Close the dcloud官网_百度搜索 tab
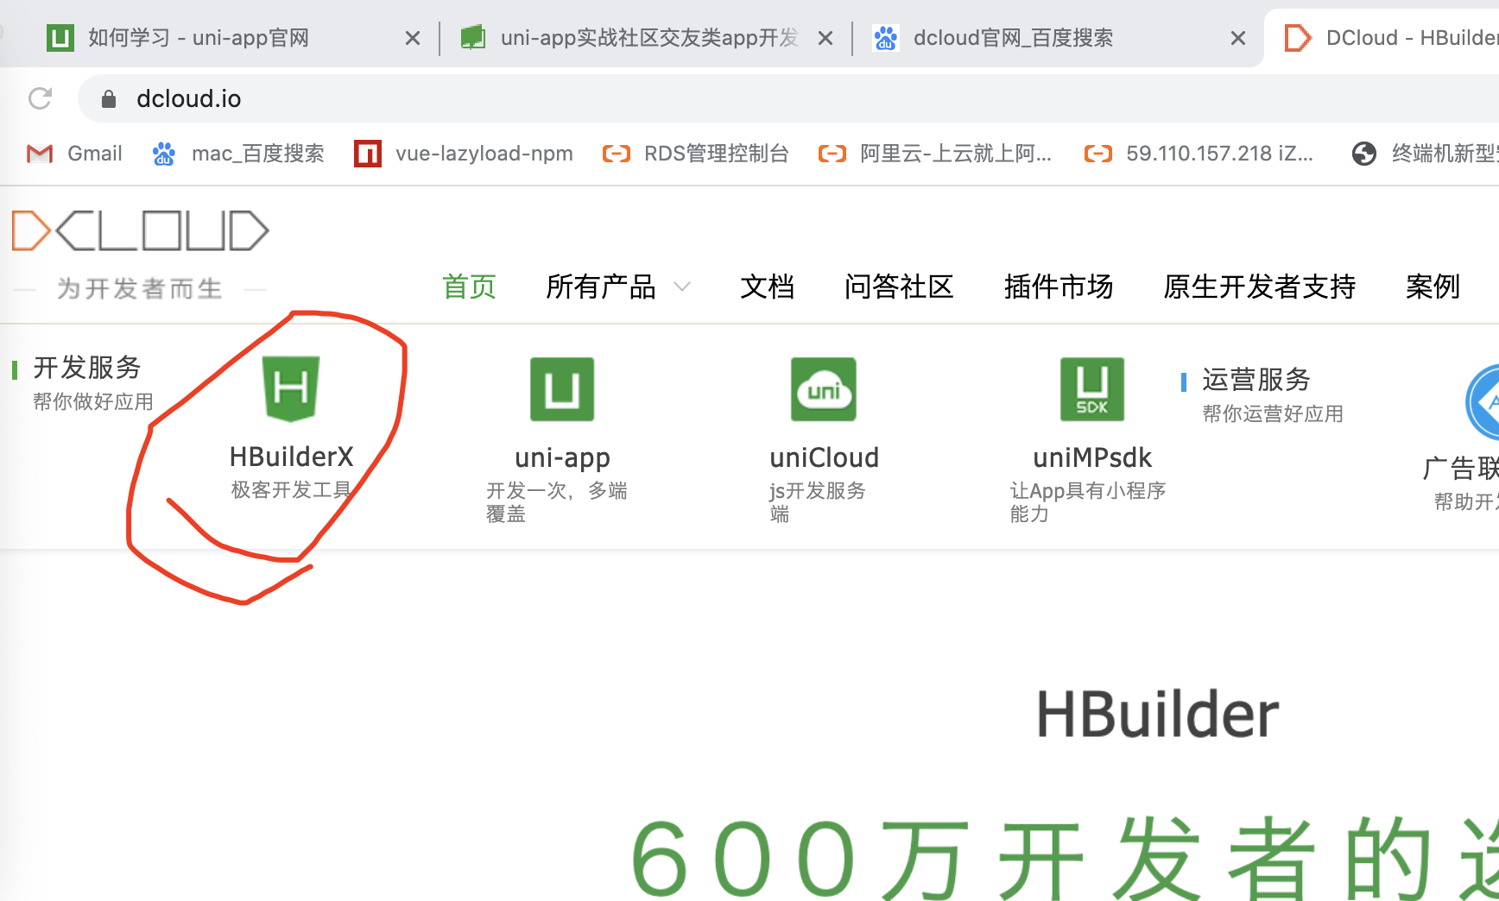 (1238, 38)
